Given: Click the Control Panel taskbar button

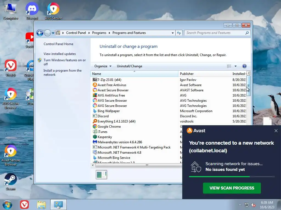Looking at the screenshot, I should (x=58, y=205).
